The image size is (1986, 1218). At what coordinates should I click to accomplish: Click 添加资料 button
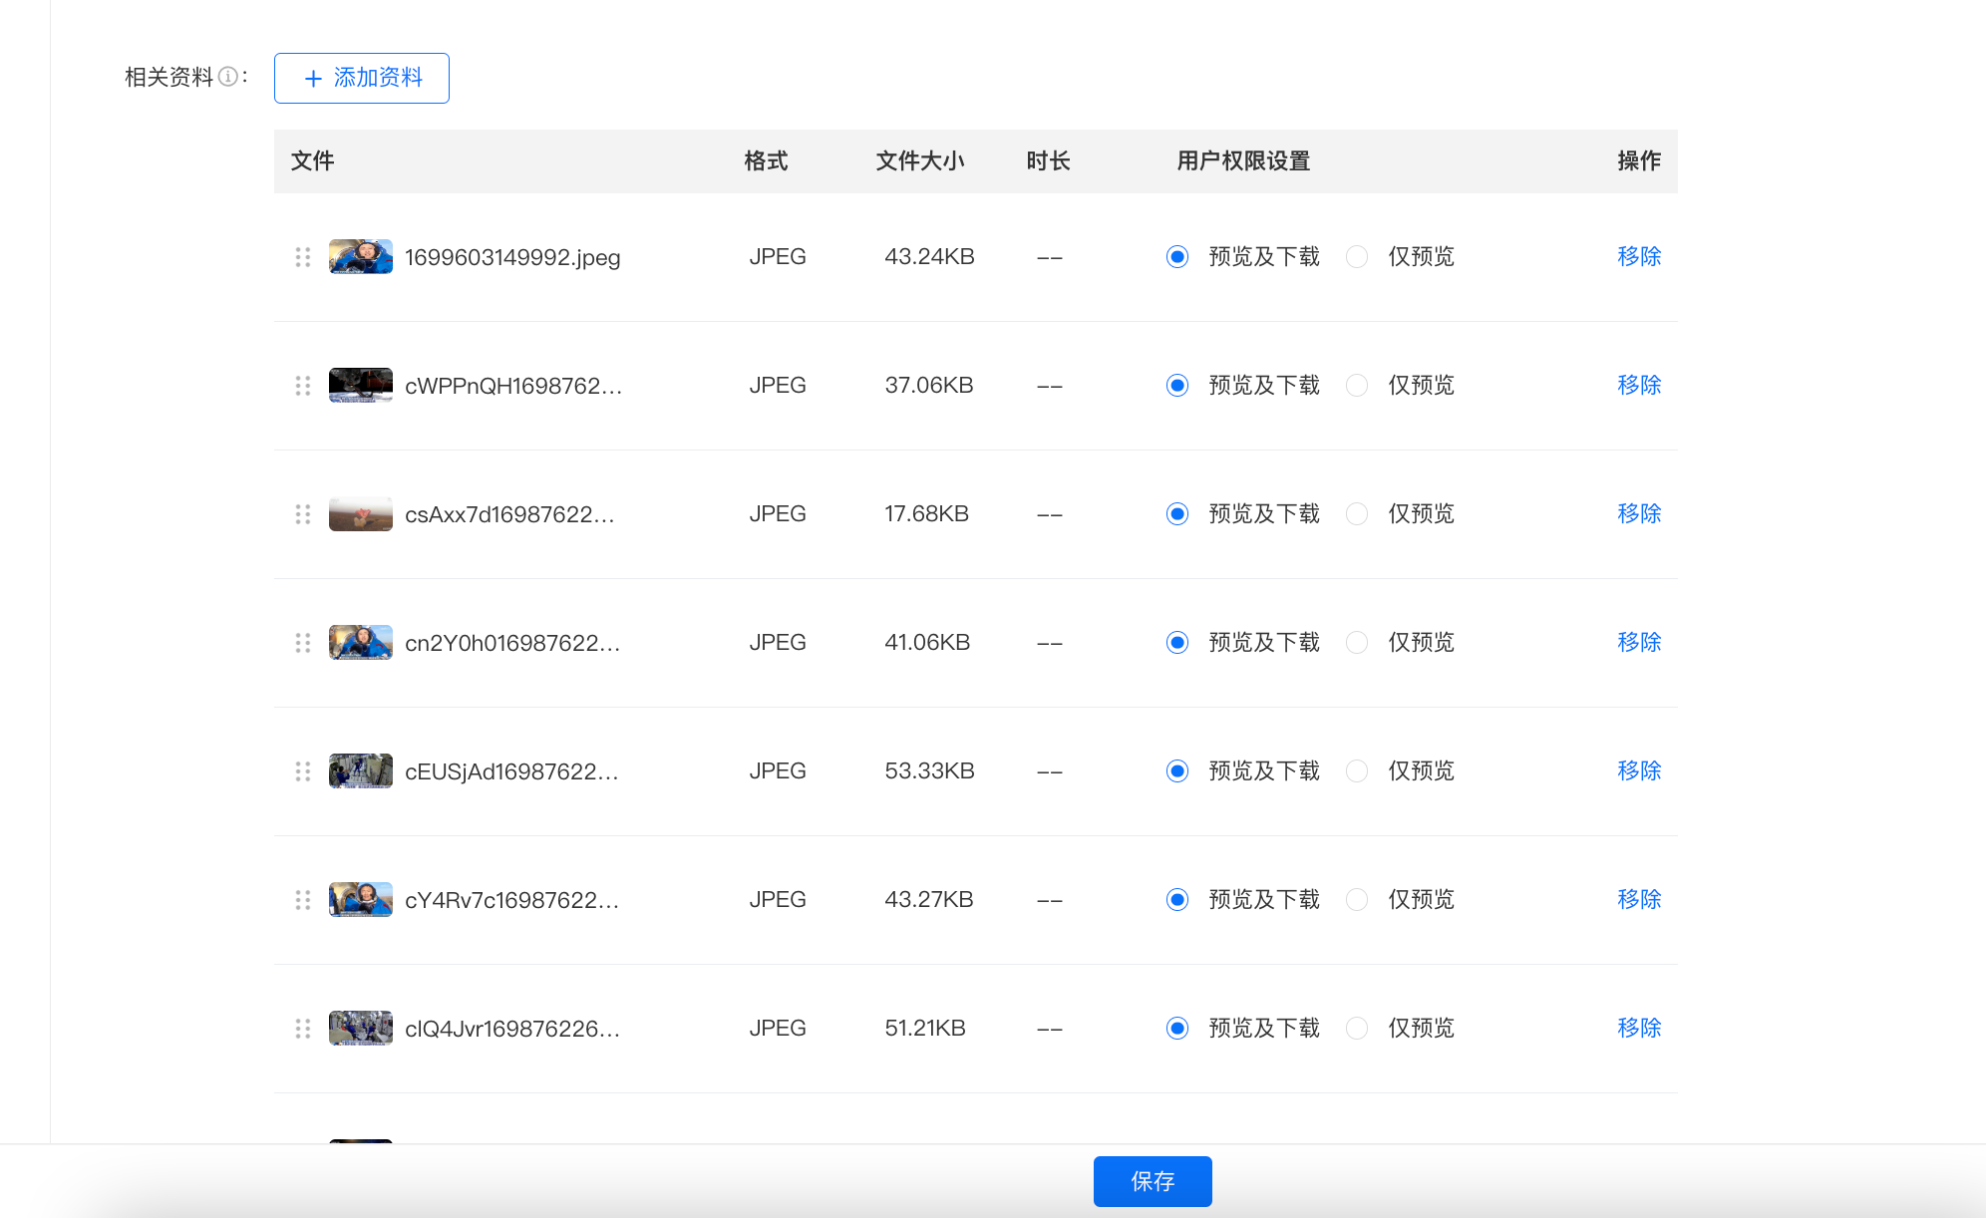pyautogui.click(x=362, y=78)
